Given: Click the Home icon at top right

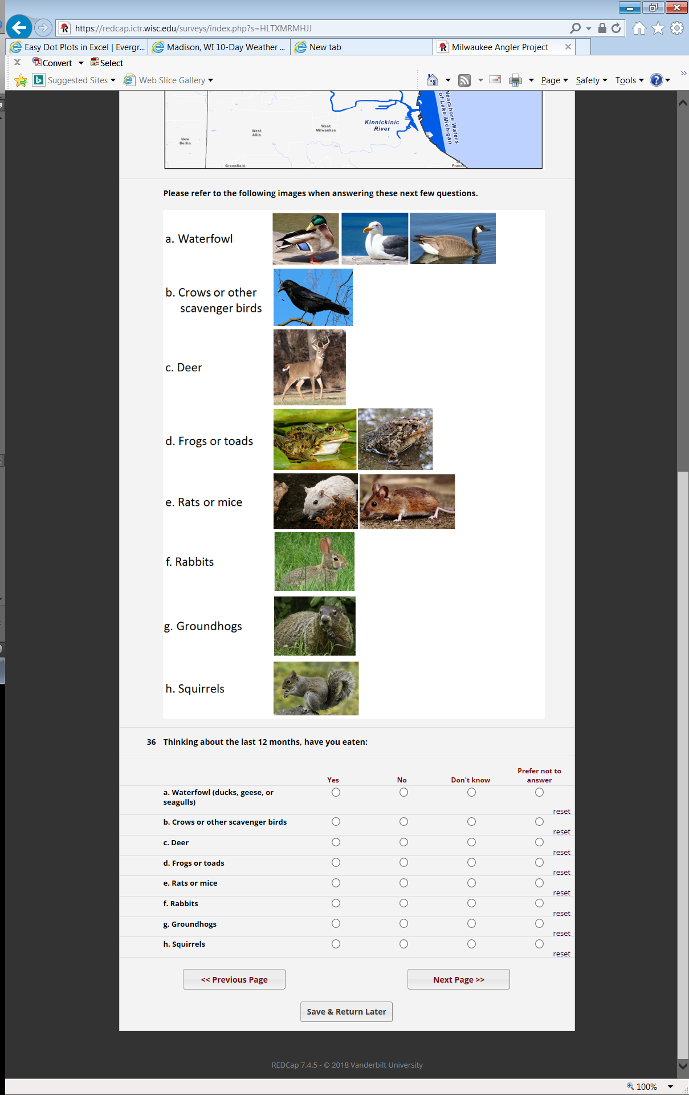Looking at the screenshot, I should tap(639, 28).
